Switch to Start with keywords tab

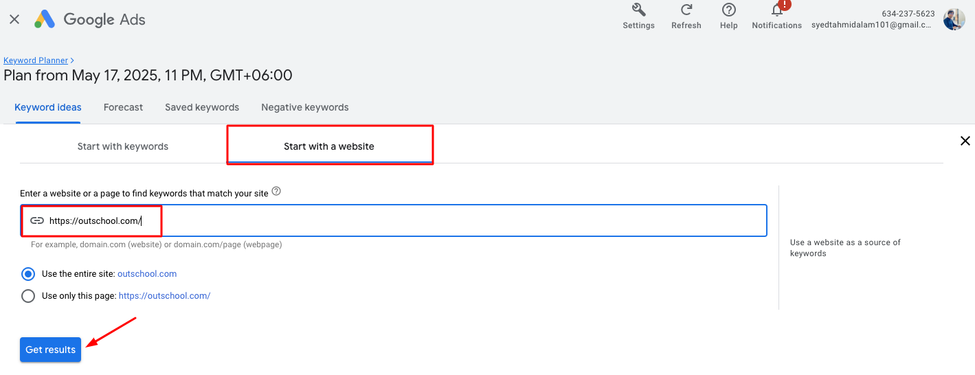pyautogui.click(x=123, y=146)
